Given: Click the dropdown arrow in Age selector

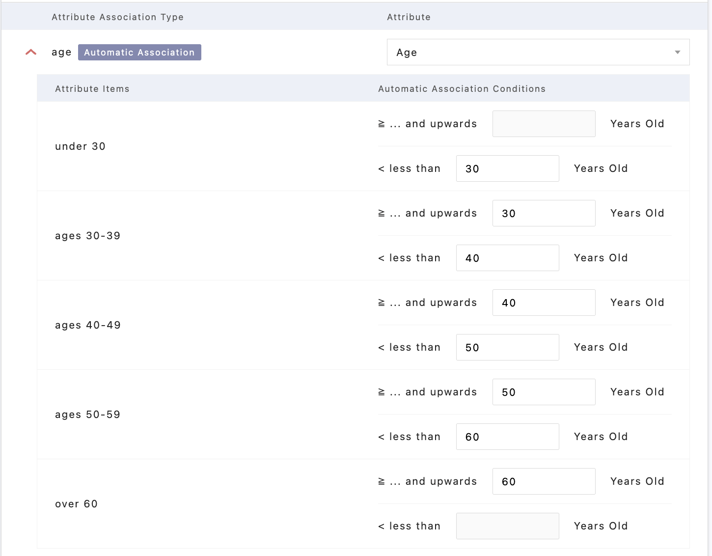Looking at the screenshot, I should click(x=677, y=52).
